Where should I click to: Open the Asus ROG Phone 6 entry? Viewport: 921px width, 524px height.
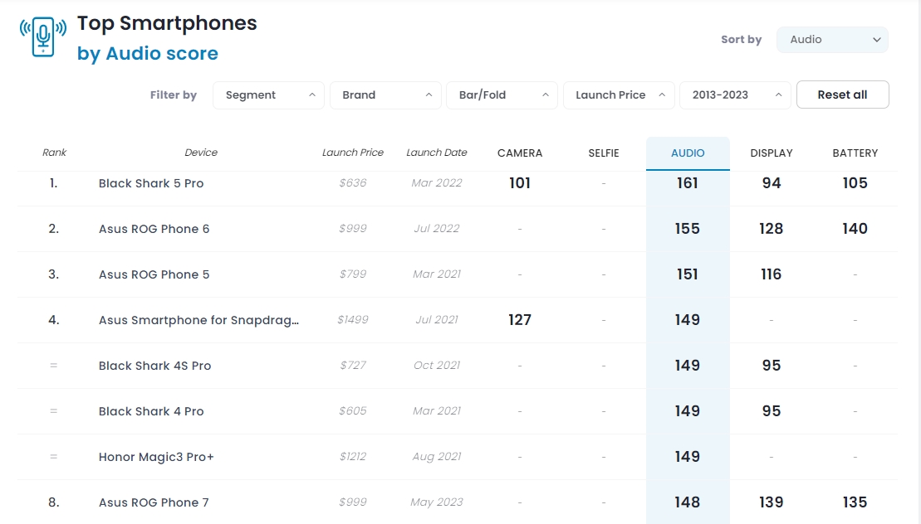pyautogui.click(x=154, y=229)
